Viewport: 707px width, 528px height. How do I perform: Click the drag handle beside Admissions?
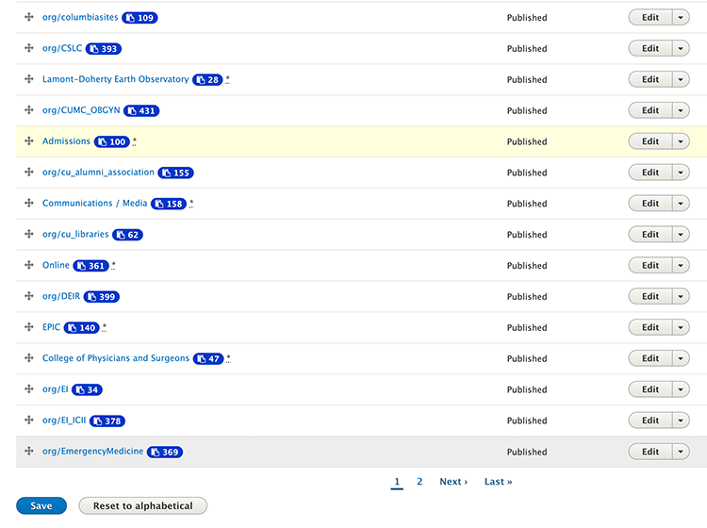pos(29,141)
